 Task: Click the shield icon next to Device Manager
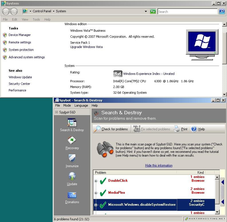[5, 35]
